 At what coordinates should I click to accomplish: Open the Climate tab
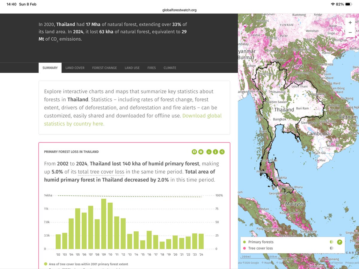coord(170,68)
